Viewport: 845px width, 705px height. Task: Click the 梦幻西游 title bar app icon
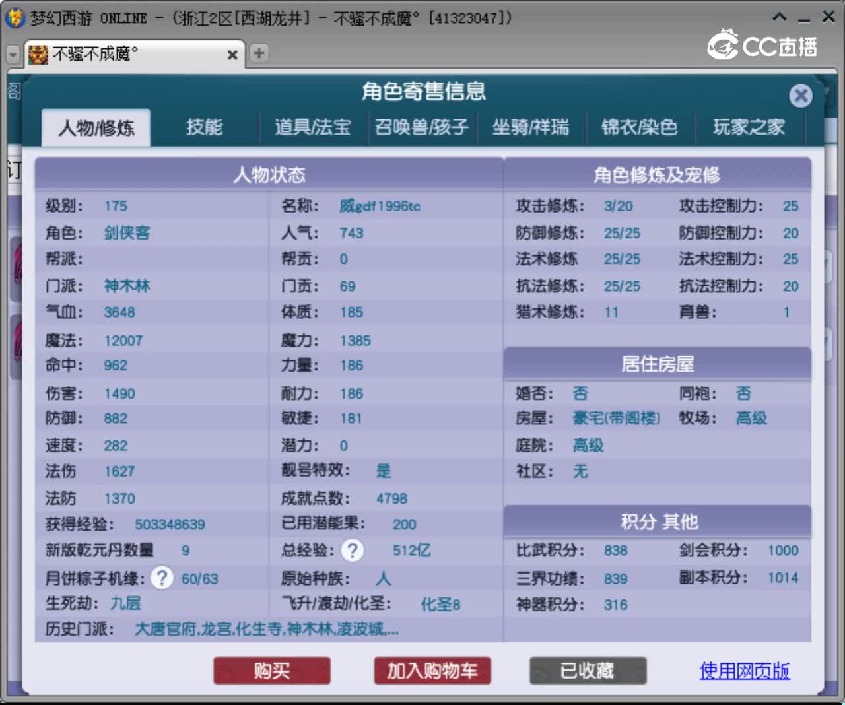pyautogui.click(x=15, y=18)
